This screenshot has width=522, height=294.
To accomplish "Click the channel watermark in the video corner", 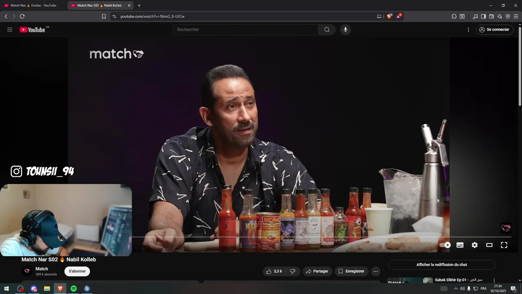I will [x=506, y=228].
